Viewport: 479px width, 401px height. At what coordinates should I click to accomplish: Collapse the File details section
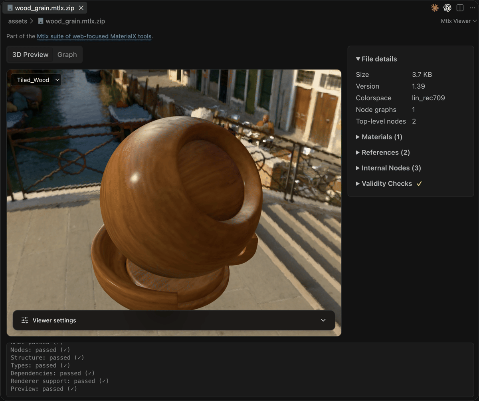pyautogui.click(x=376, y=59)
